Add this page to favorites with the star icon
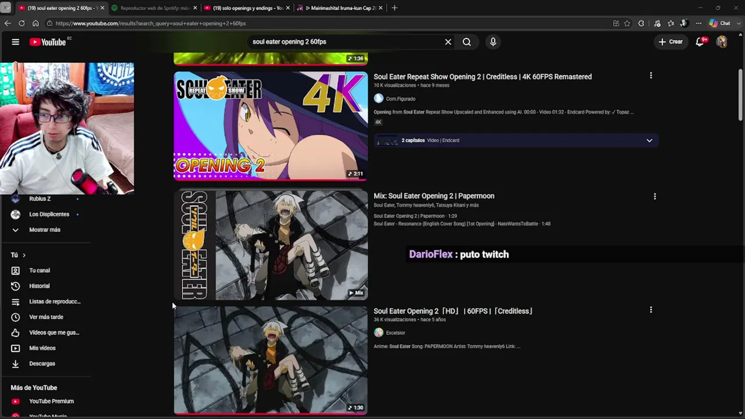Viewport: 745px width, 419px height. (x=627, y=23)
